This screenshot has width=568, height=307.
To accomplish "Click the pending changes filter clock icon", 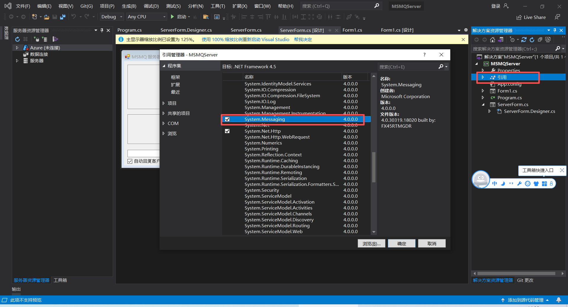I will (x=512, y=40).
